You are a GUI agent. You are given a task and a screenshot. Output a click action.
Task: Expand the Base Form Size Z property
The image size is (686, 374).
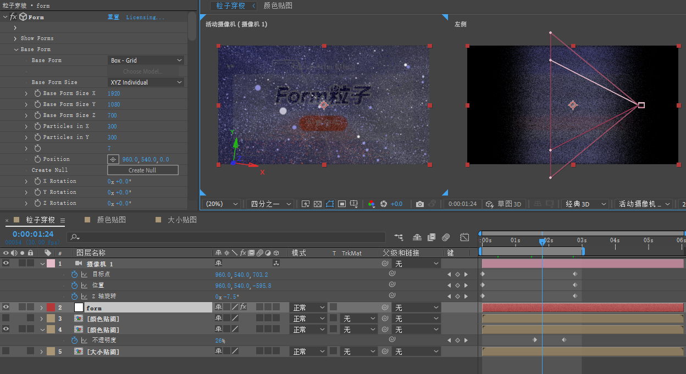pyautogui.click(x=26, y=115)
